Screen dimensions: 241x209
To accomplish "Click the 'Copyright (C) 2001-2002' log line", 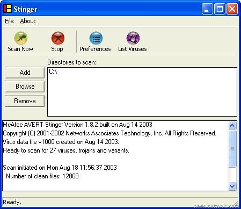I will 109,133.
